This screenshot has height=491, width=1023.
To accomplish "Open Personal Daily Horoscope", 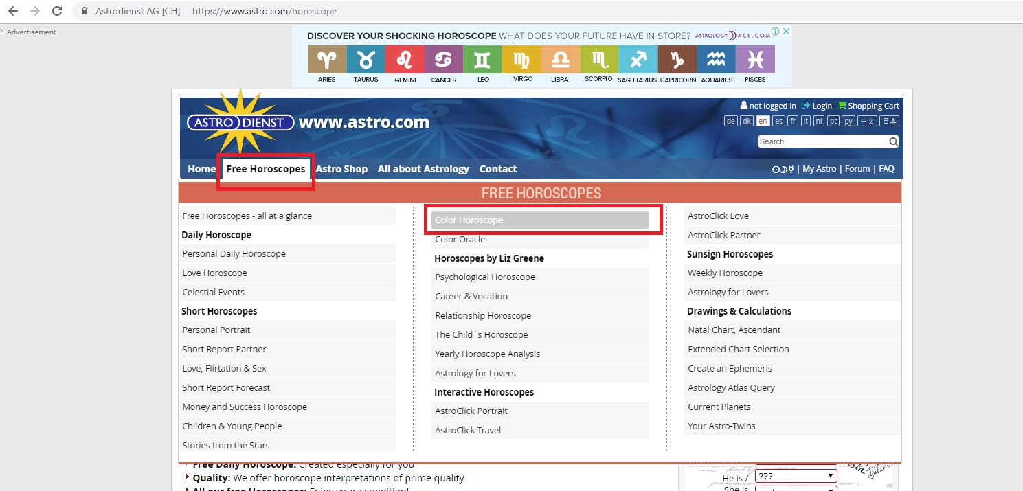I will pyautogui.click(x=287, y=254).
